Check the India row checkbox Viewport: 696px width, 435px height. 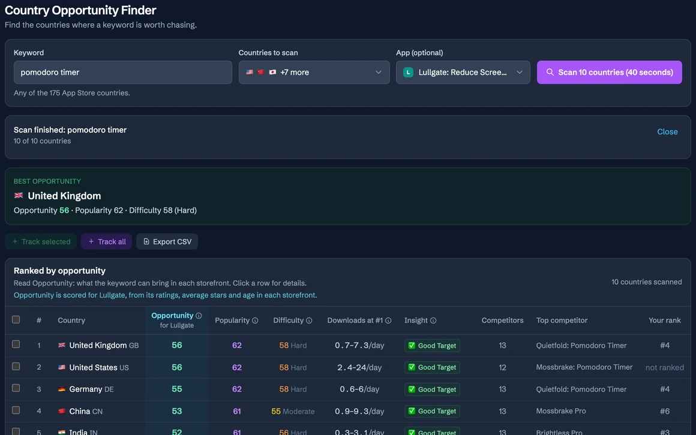16,431
